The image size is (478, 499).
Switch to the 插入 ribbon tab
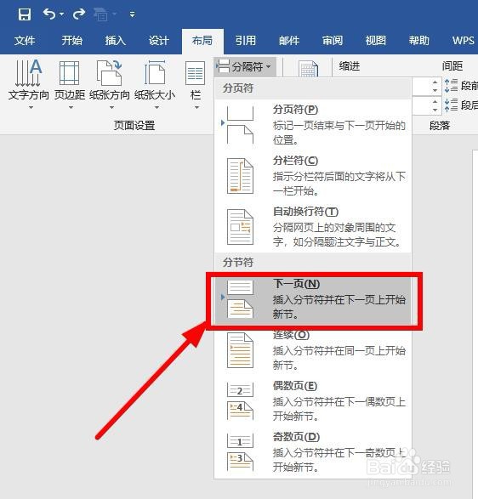coord(116,41)
